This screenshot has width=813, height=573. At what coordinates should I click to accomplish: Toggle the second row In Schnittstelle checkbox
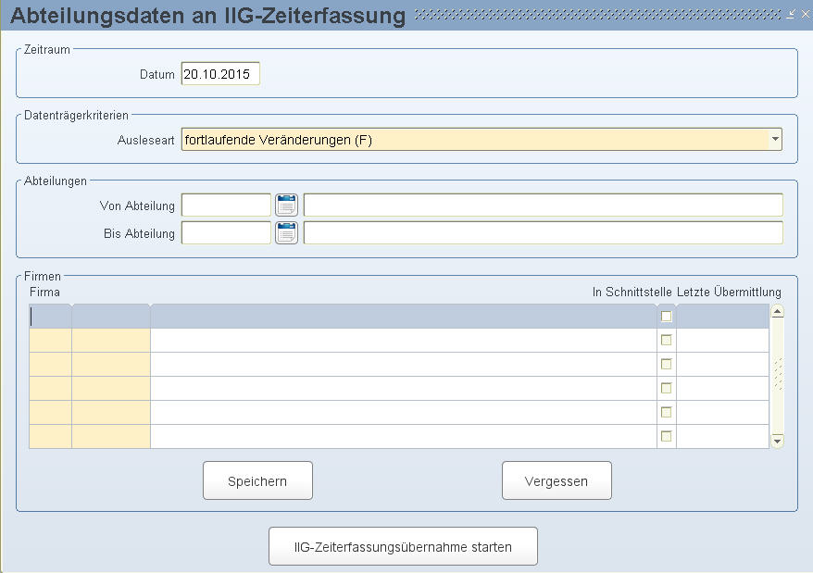(x=667, y=340)
